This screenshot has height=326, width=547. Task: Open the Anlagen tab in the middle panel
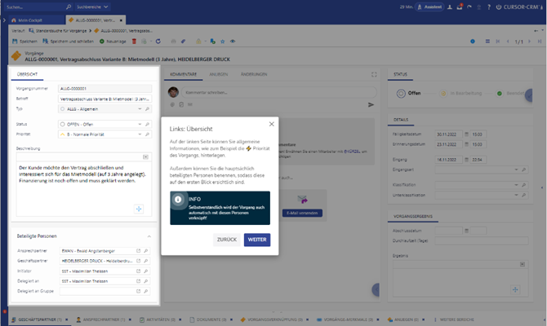point(219,74)
